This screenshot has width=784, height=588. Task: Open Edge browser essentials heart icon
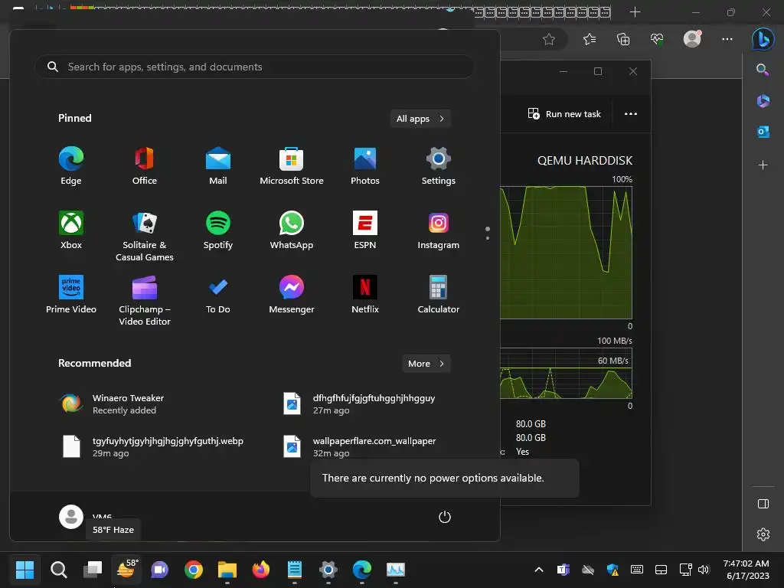[x=657, y=39]
